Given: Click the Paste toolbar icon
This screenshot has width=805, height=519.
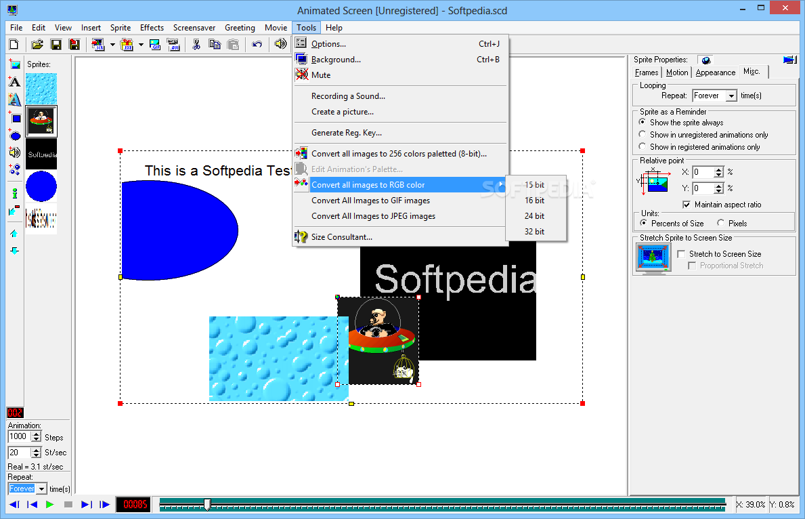Looking at the screenshot, I should [233, 45].
